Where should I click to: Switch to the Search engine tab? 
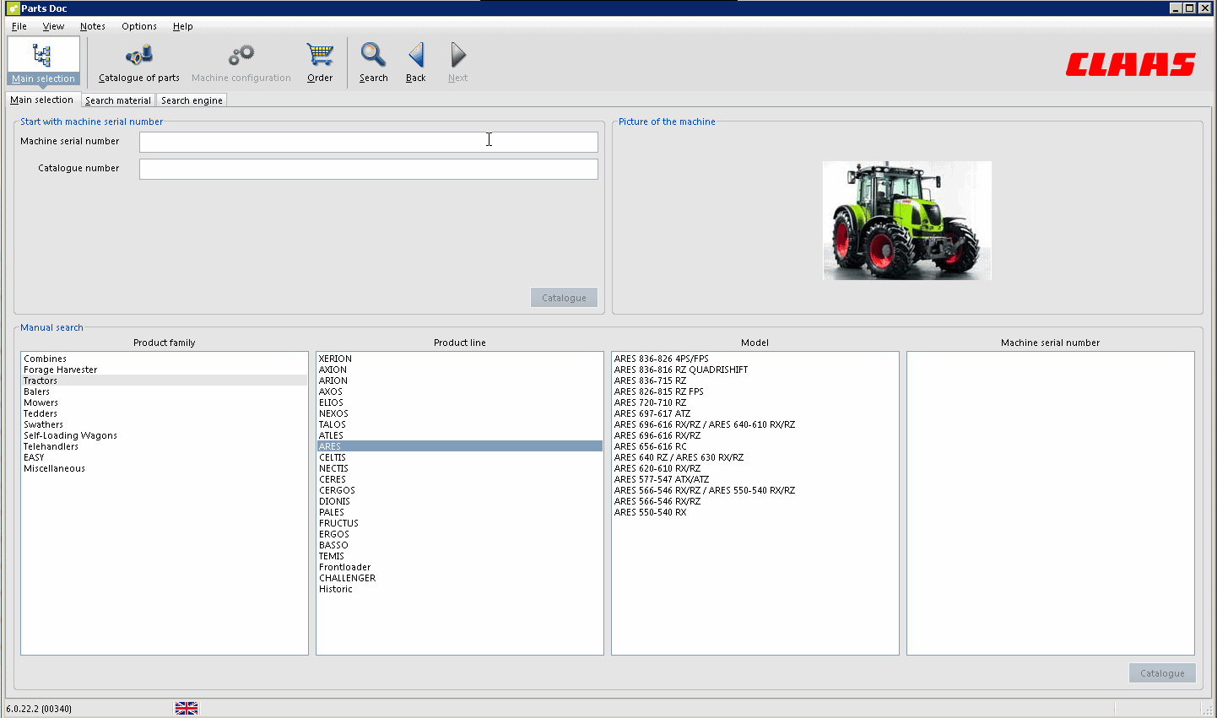point(192,100)
